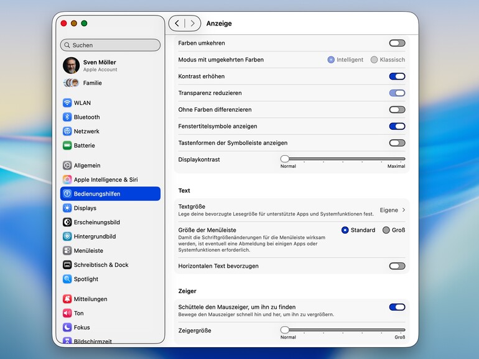Image resolution: width=479 pixels, height=359 pixels.
Task: Open Textgröße Eigene chevron
Action: [404, 210]
